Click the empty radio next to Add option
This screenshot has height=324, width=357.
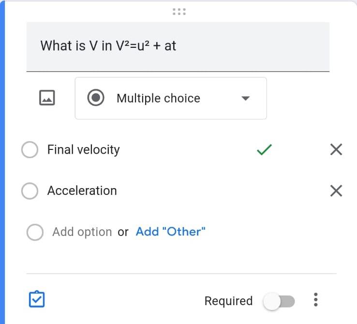(35, 232)
